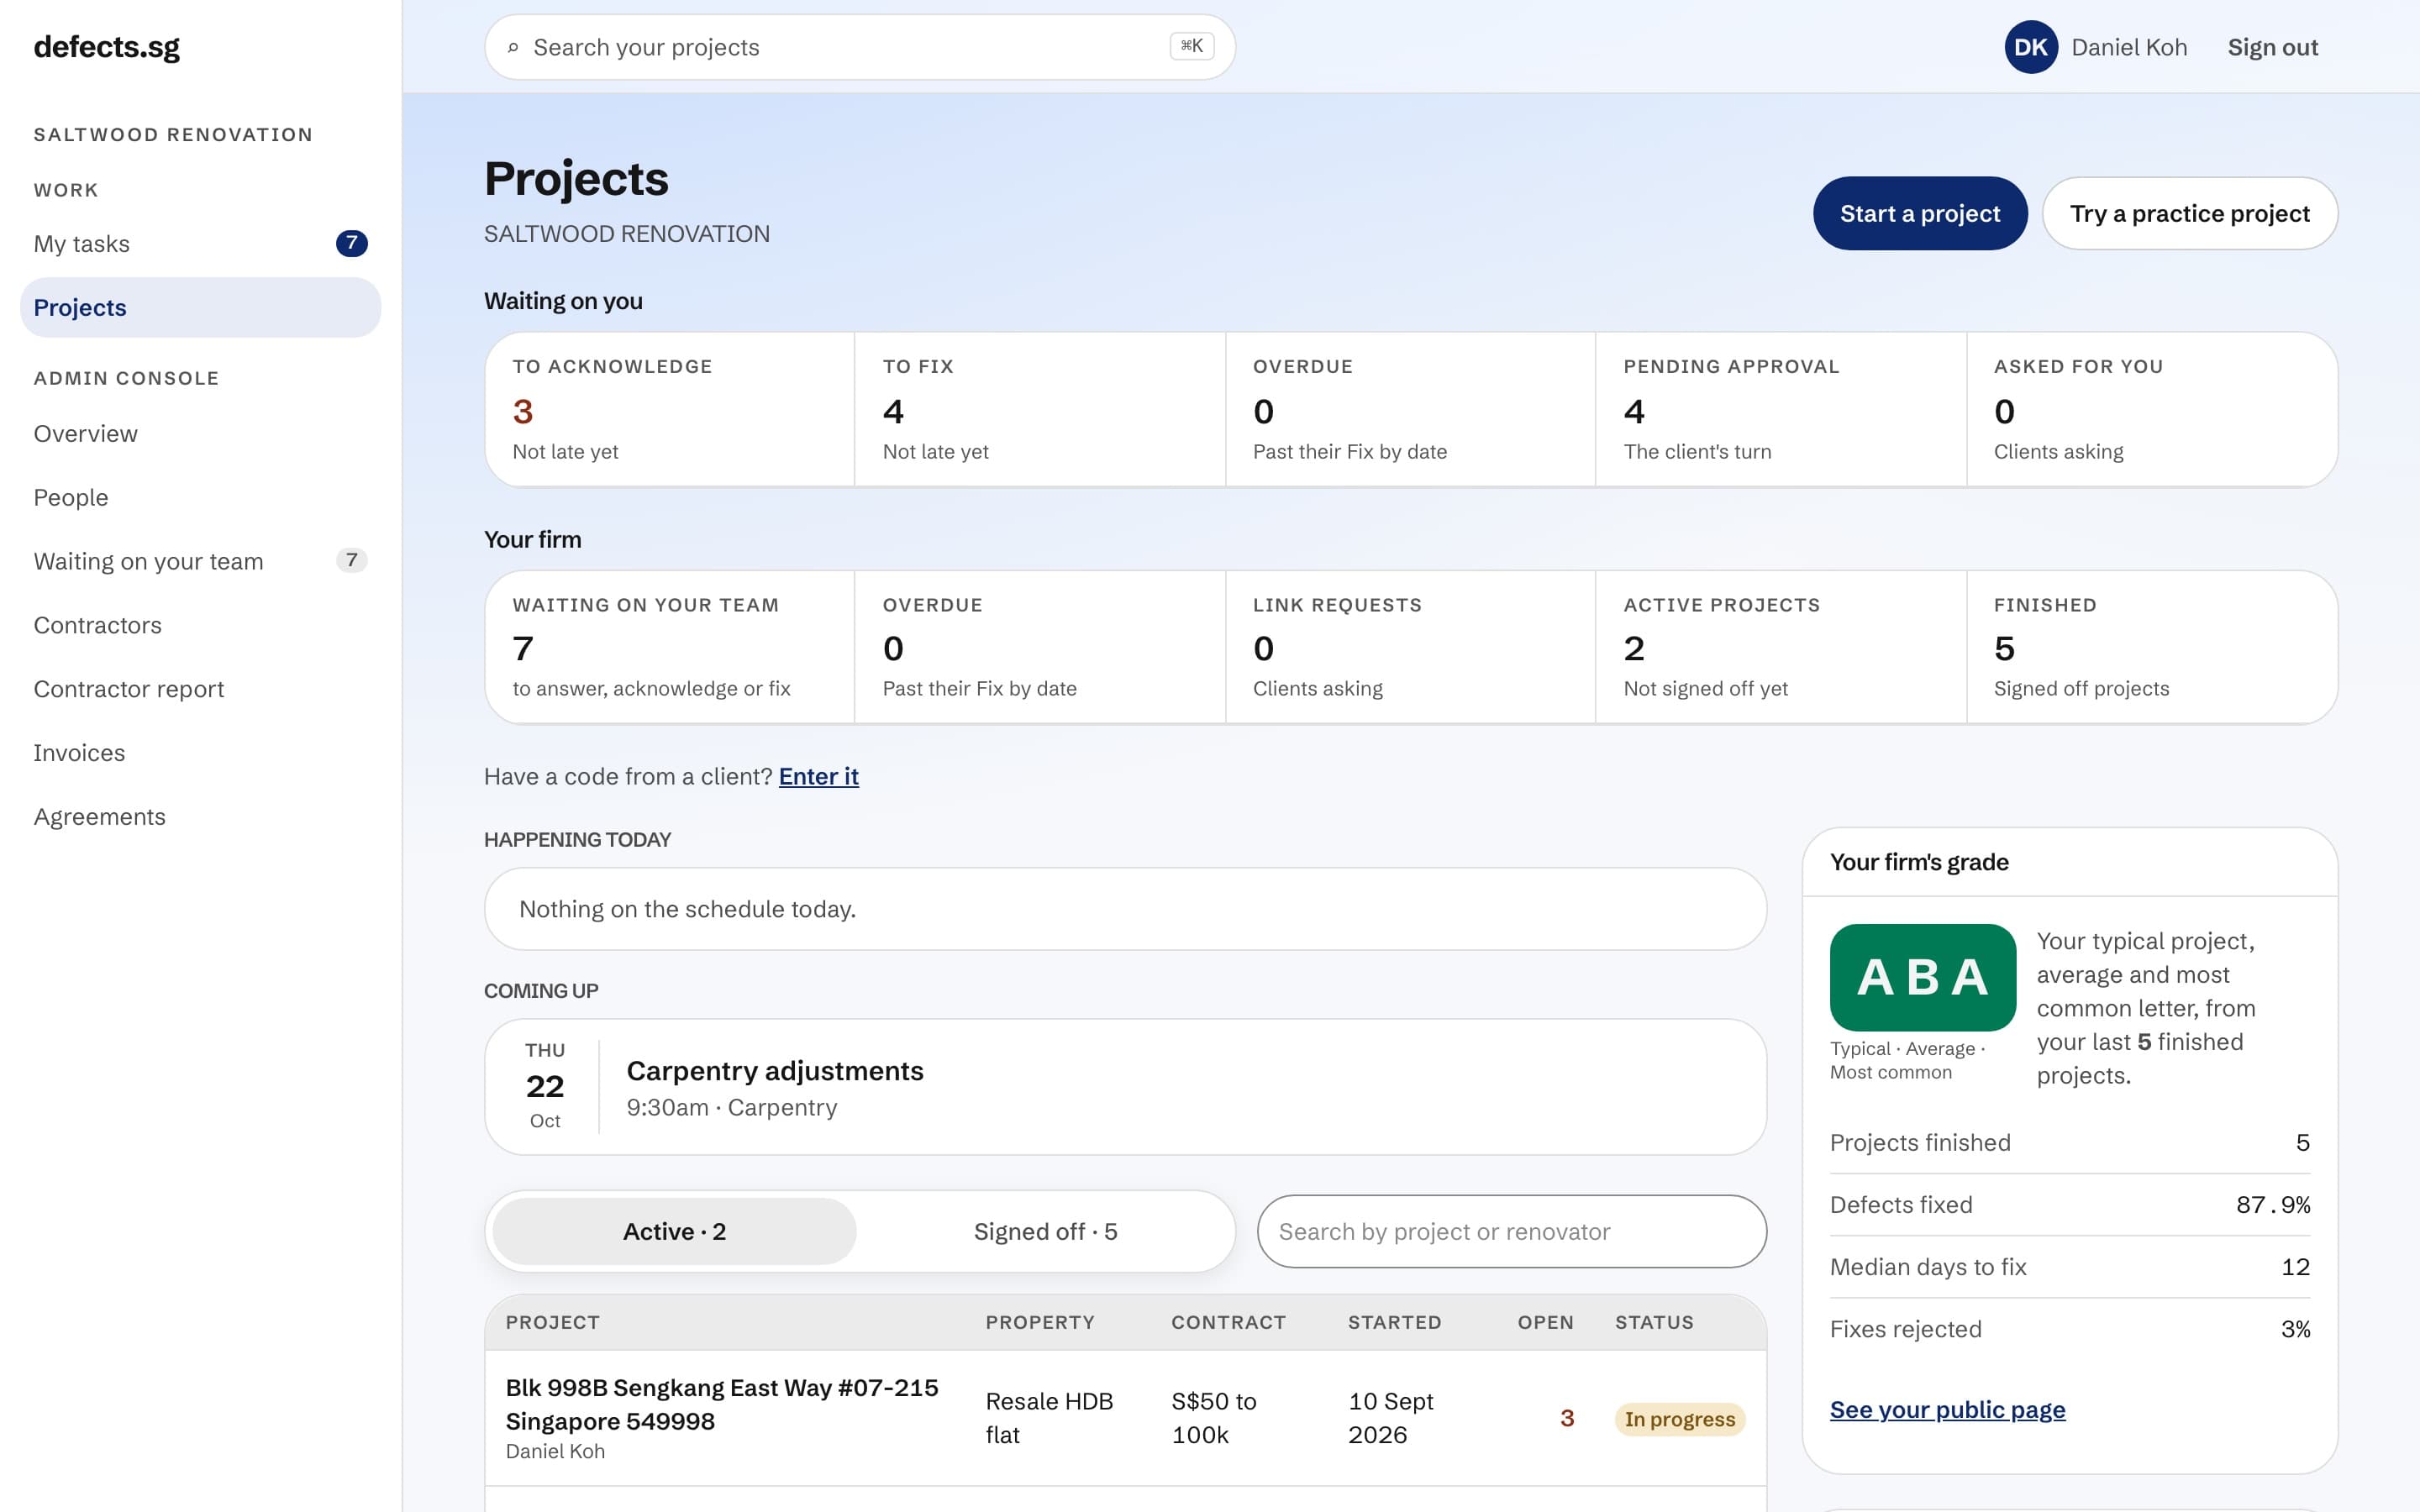Open the Link Requests card
Image resolution: width=2420 pixels, height=1512 pixels.
click(1410, 647)
